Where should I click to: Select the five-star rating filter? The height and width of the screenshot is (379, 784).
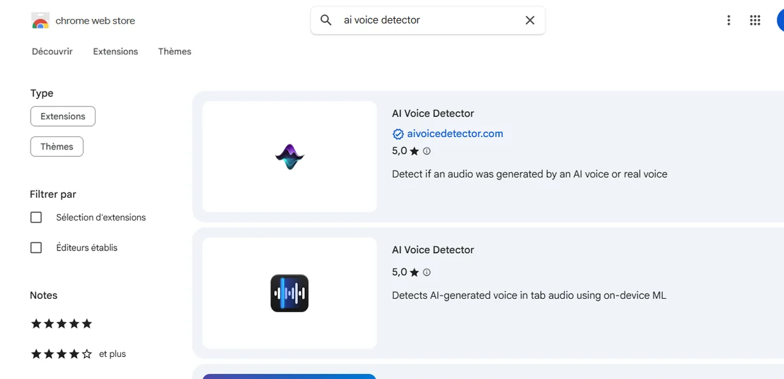[x=61, y=324]
